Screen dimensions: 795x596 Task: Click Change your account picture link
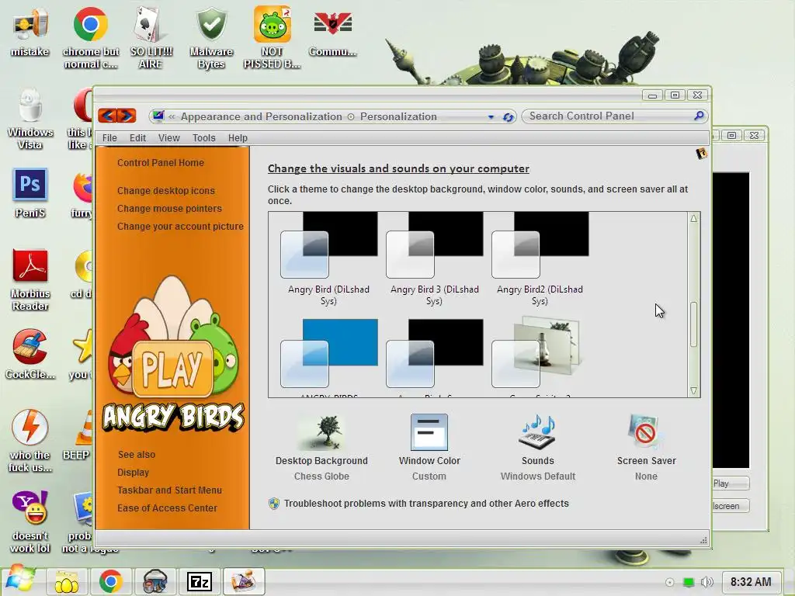(x=180, y=226)
